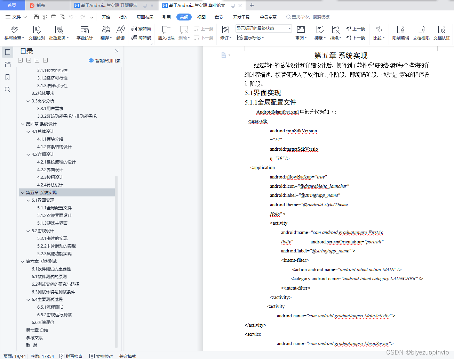
Task: Click the Save icon in quick toolbar
Action: point(36,17)
